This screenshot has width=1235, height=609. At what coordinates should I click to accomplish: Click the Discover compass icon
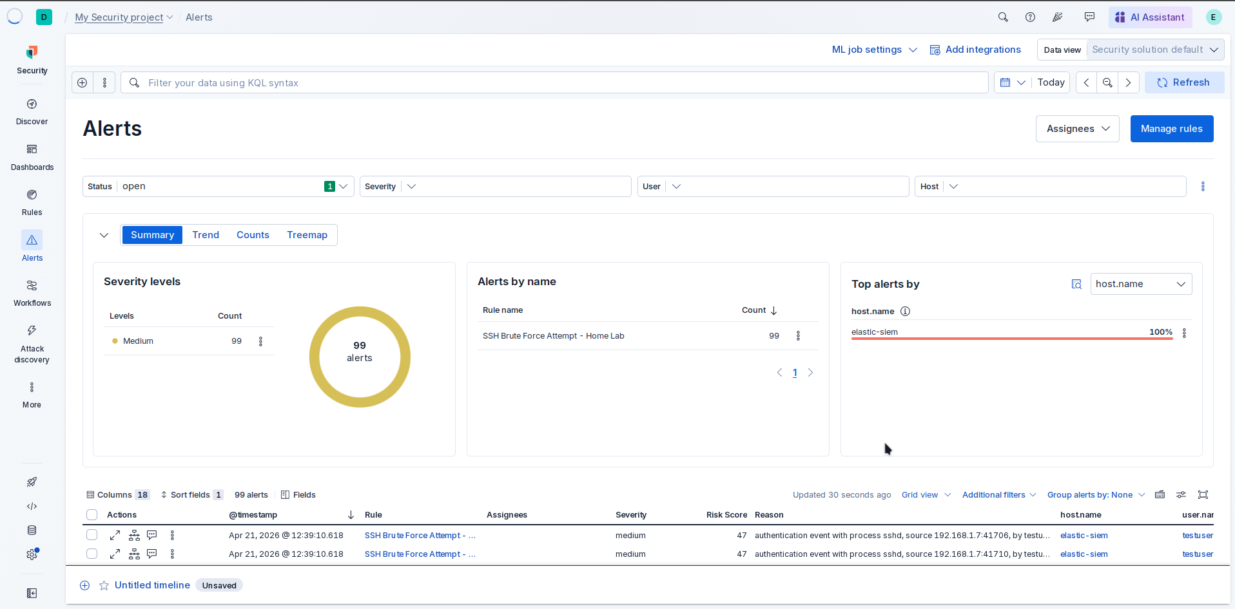click(x=32, y=104)
